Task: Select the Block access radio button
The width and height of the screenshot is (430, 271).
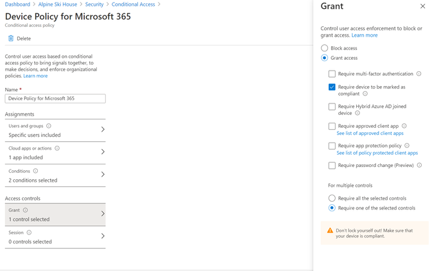Action: click(x=324, y=48)
